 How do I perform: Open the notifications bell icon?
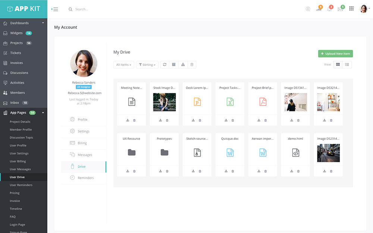coord(329,9)
